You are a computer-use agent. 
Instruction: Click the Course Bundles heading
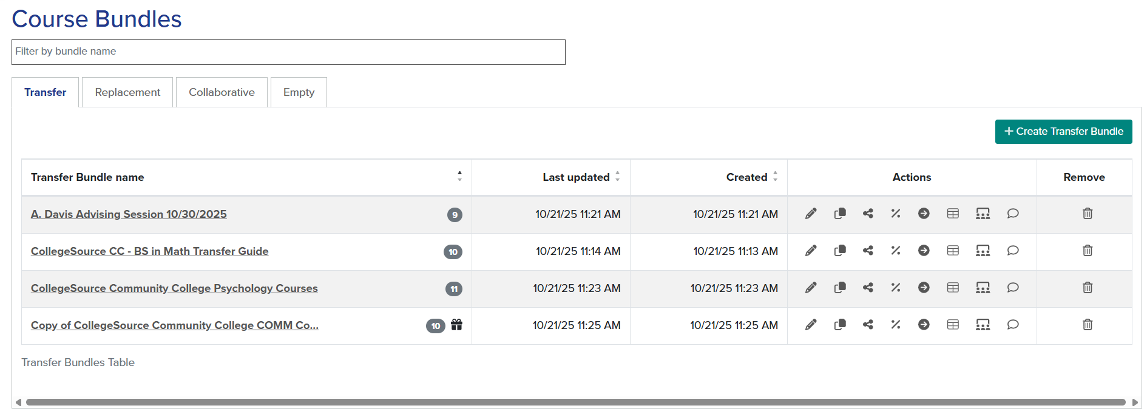97,19
